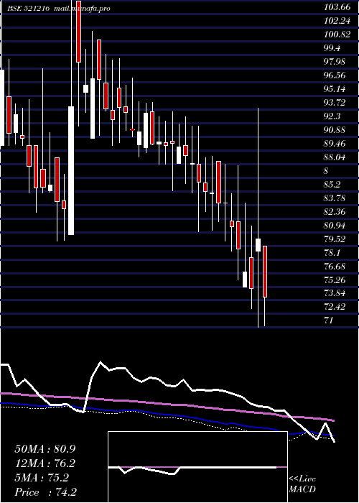Click the 50MA : 80.9 readout
Image resolution: width=359 pixels, height=503 pixels.
tap(45, 449)
